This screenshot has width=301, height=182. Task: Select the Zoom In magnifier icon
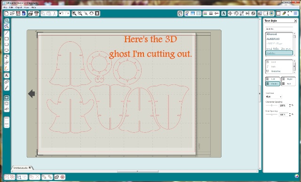74,14
